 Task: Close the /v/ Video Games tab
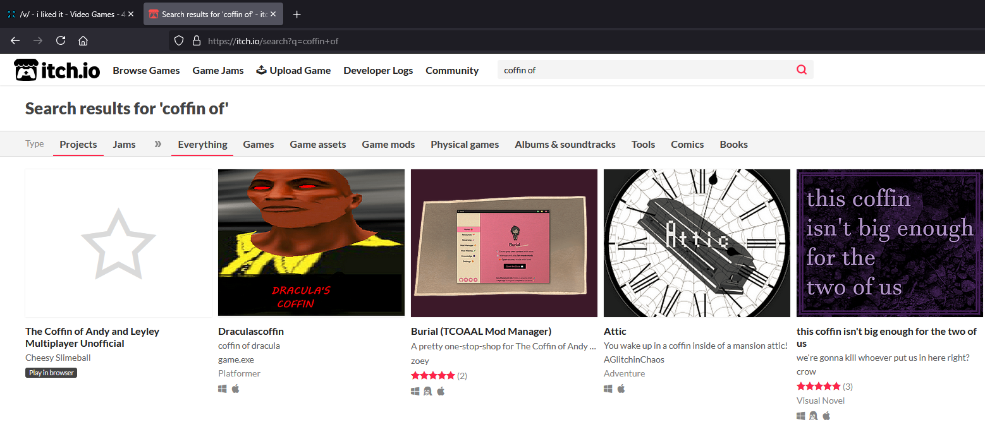(x=131, y=14)
